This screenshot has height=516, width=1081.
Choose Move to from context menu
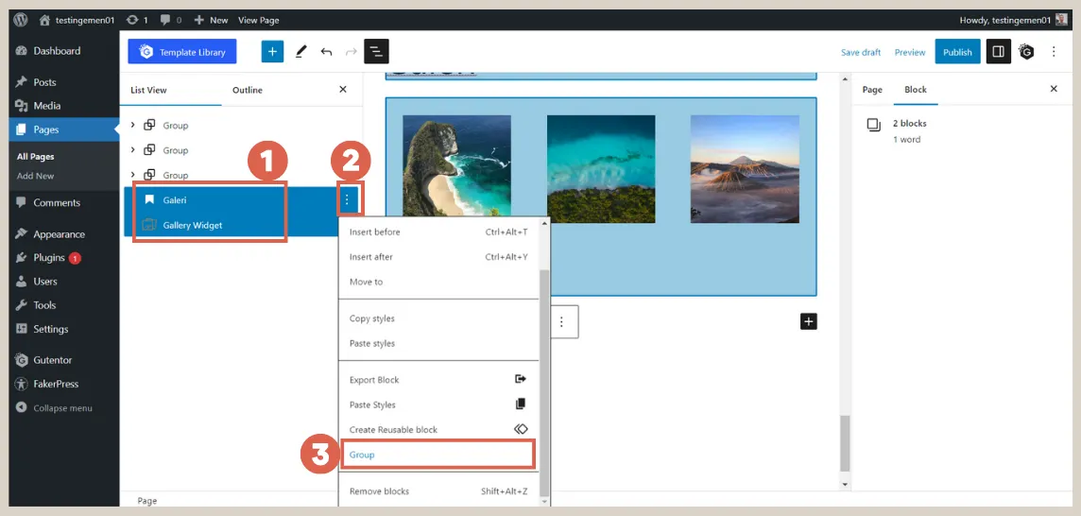(438, 282)
